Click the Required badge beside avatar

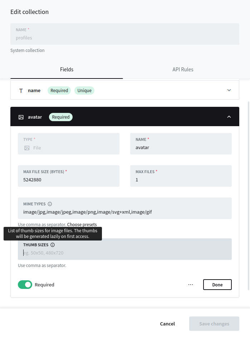pos(61,117)
